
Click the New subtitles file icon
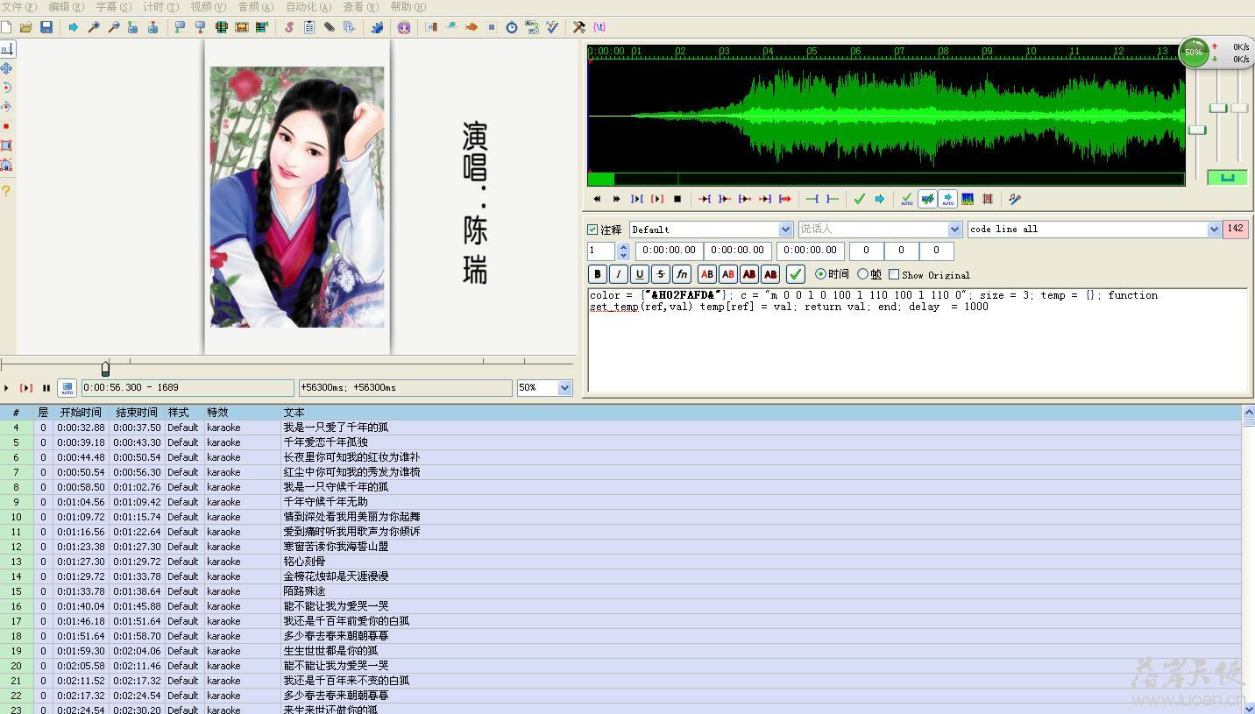(6, 27)
